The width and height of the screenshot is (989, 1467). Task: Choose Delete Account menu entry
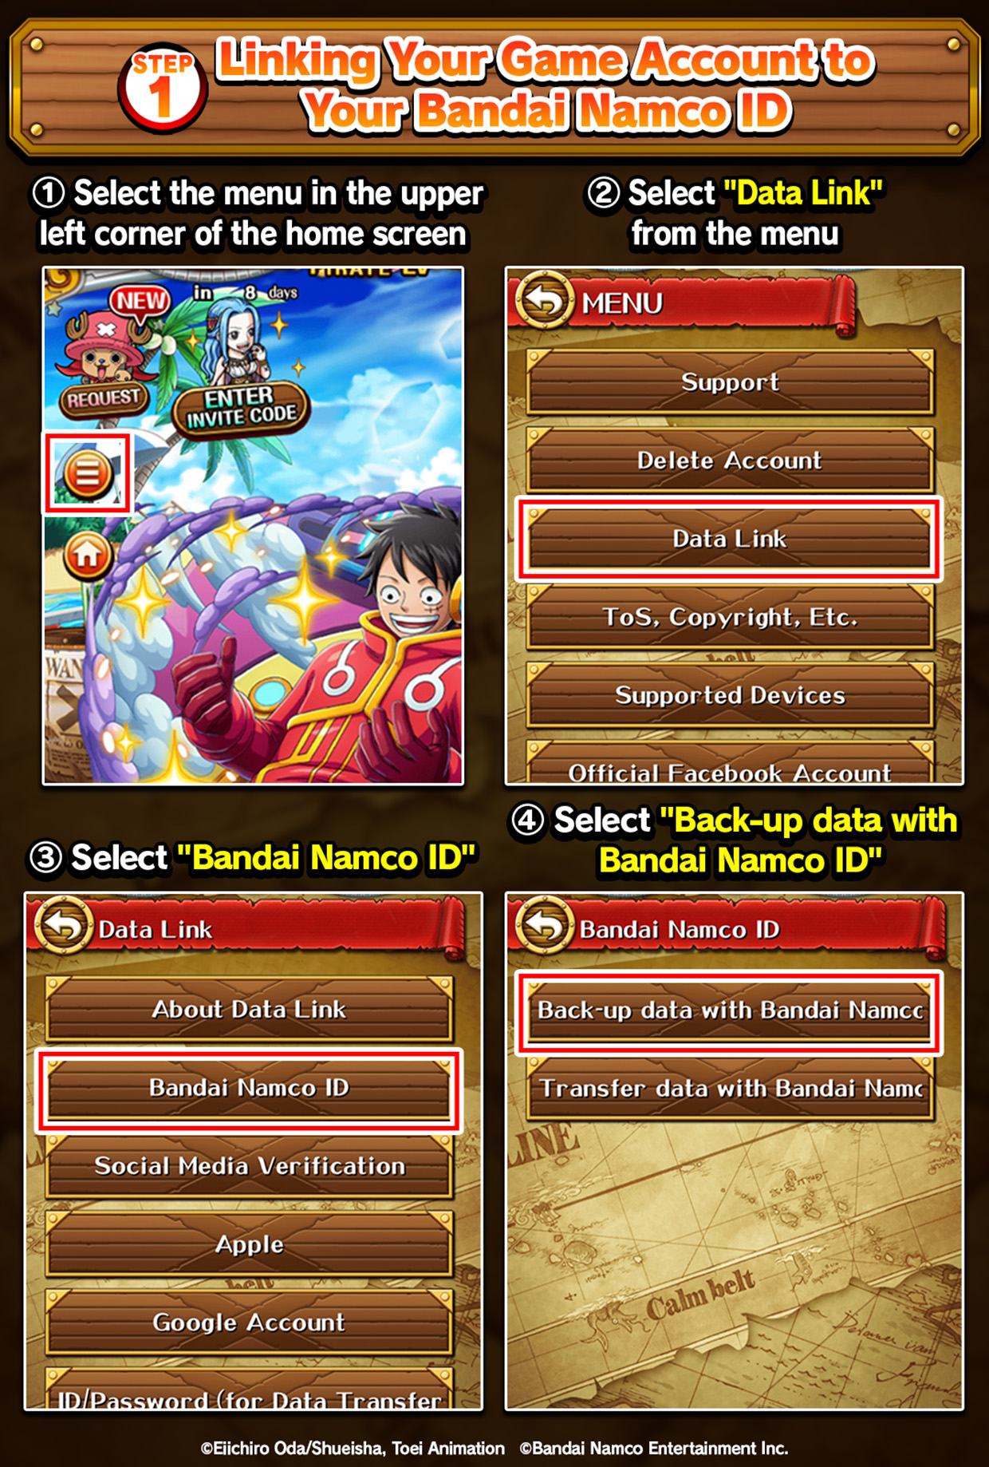(729, 460)
